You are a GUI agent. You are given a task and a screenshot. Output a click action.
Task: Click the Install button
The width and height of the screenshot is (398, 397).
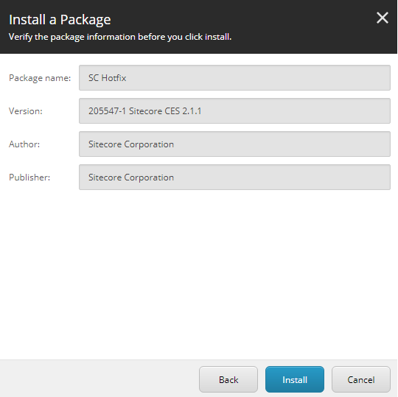point(295,379)
